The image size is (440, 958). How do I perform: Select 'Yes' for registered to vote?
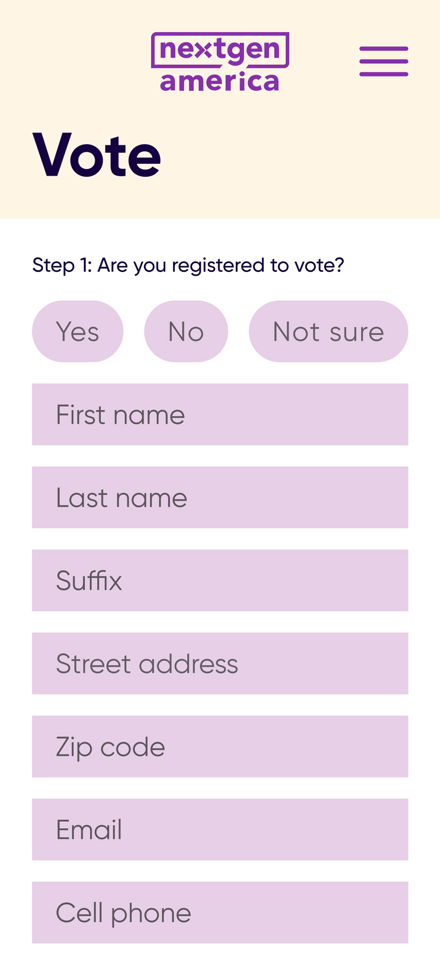pos(78,332)
